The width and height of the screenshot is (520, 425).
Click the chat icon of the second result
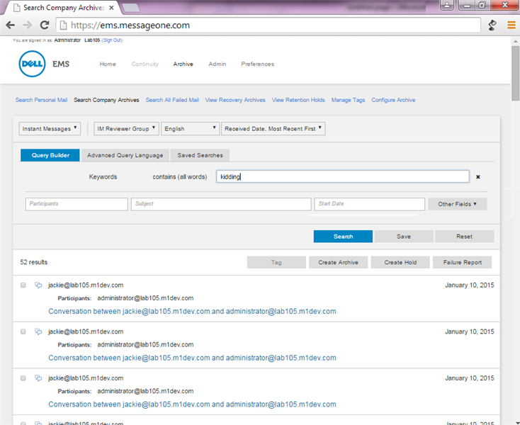[x=38, y=331]
